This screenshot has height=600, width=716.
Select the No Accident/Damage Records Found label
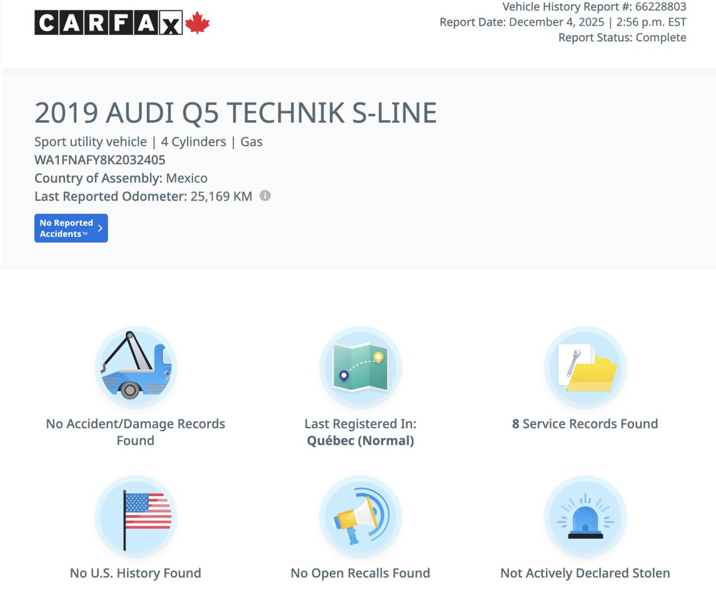coord(136,432)
